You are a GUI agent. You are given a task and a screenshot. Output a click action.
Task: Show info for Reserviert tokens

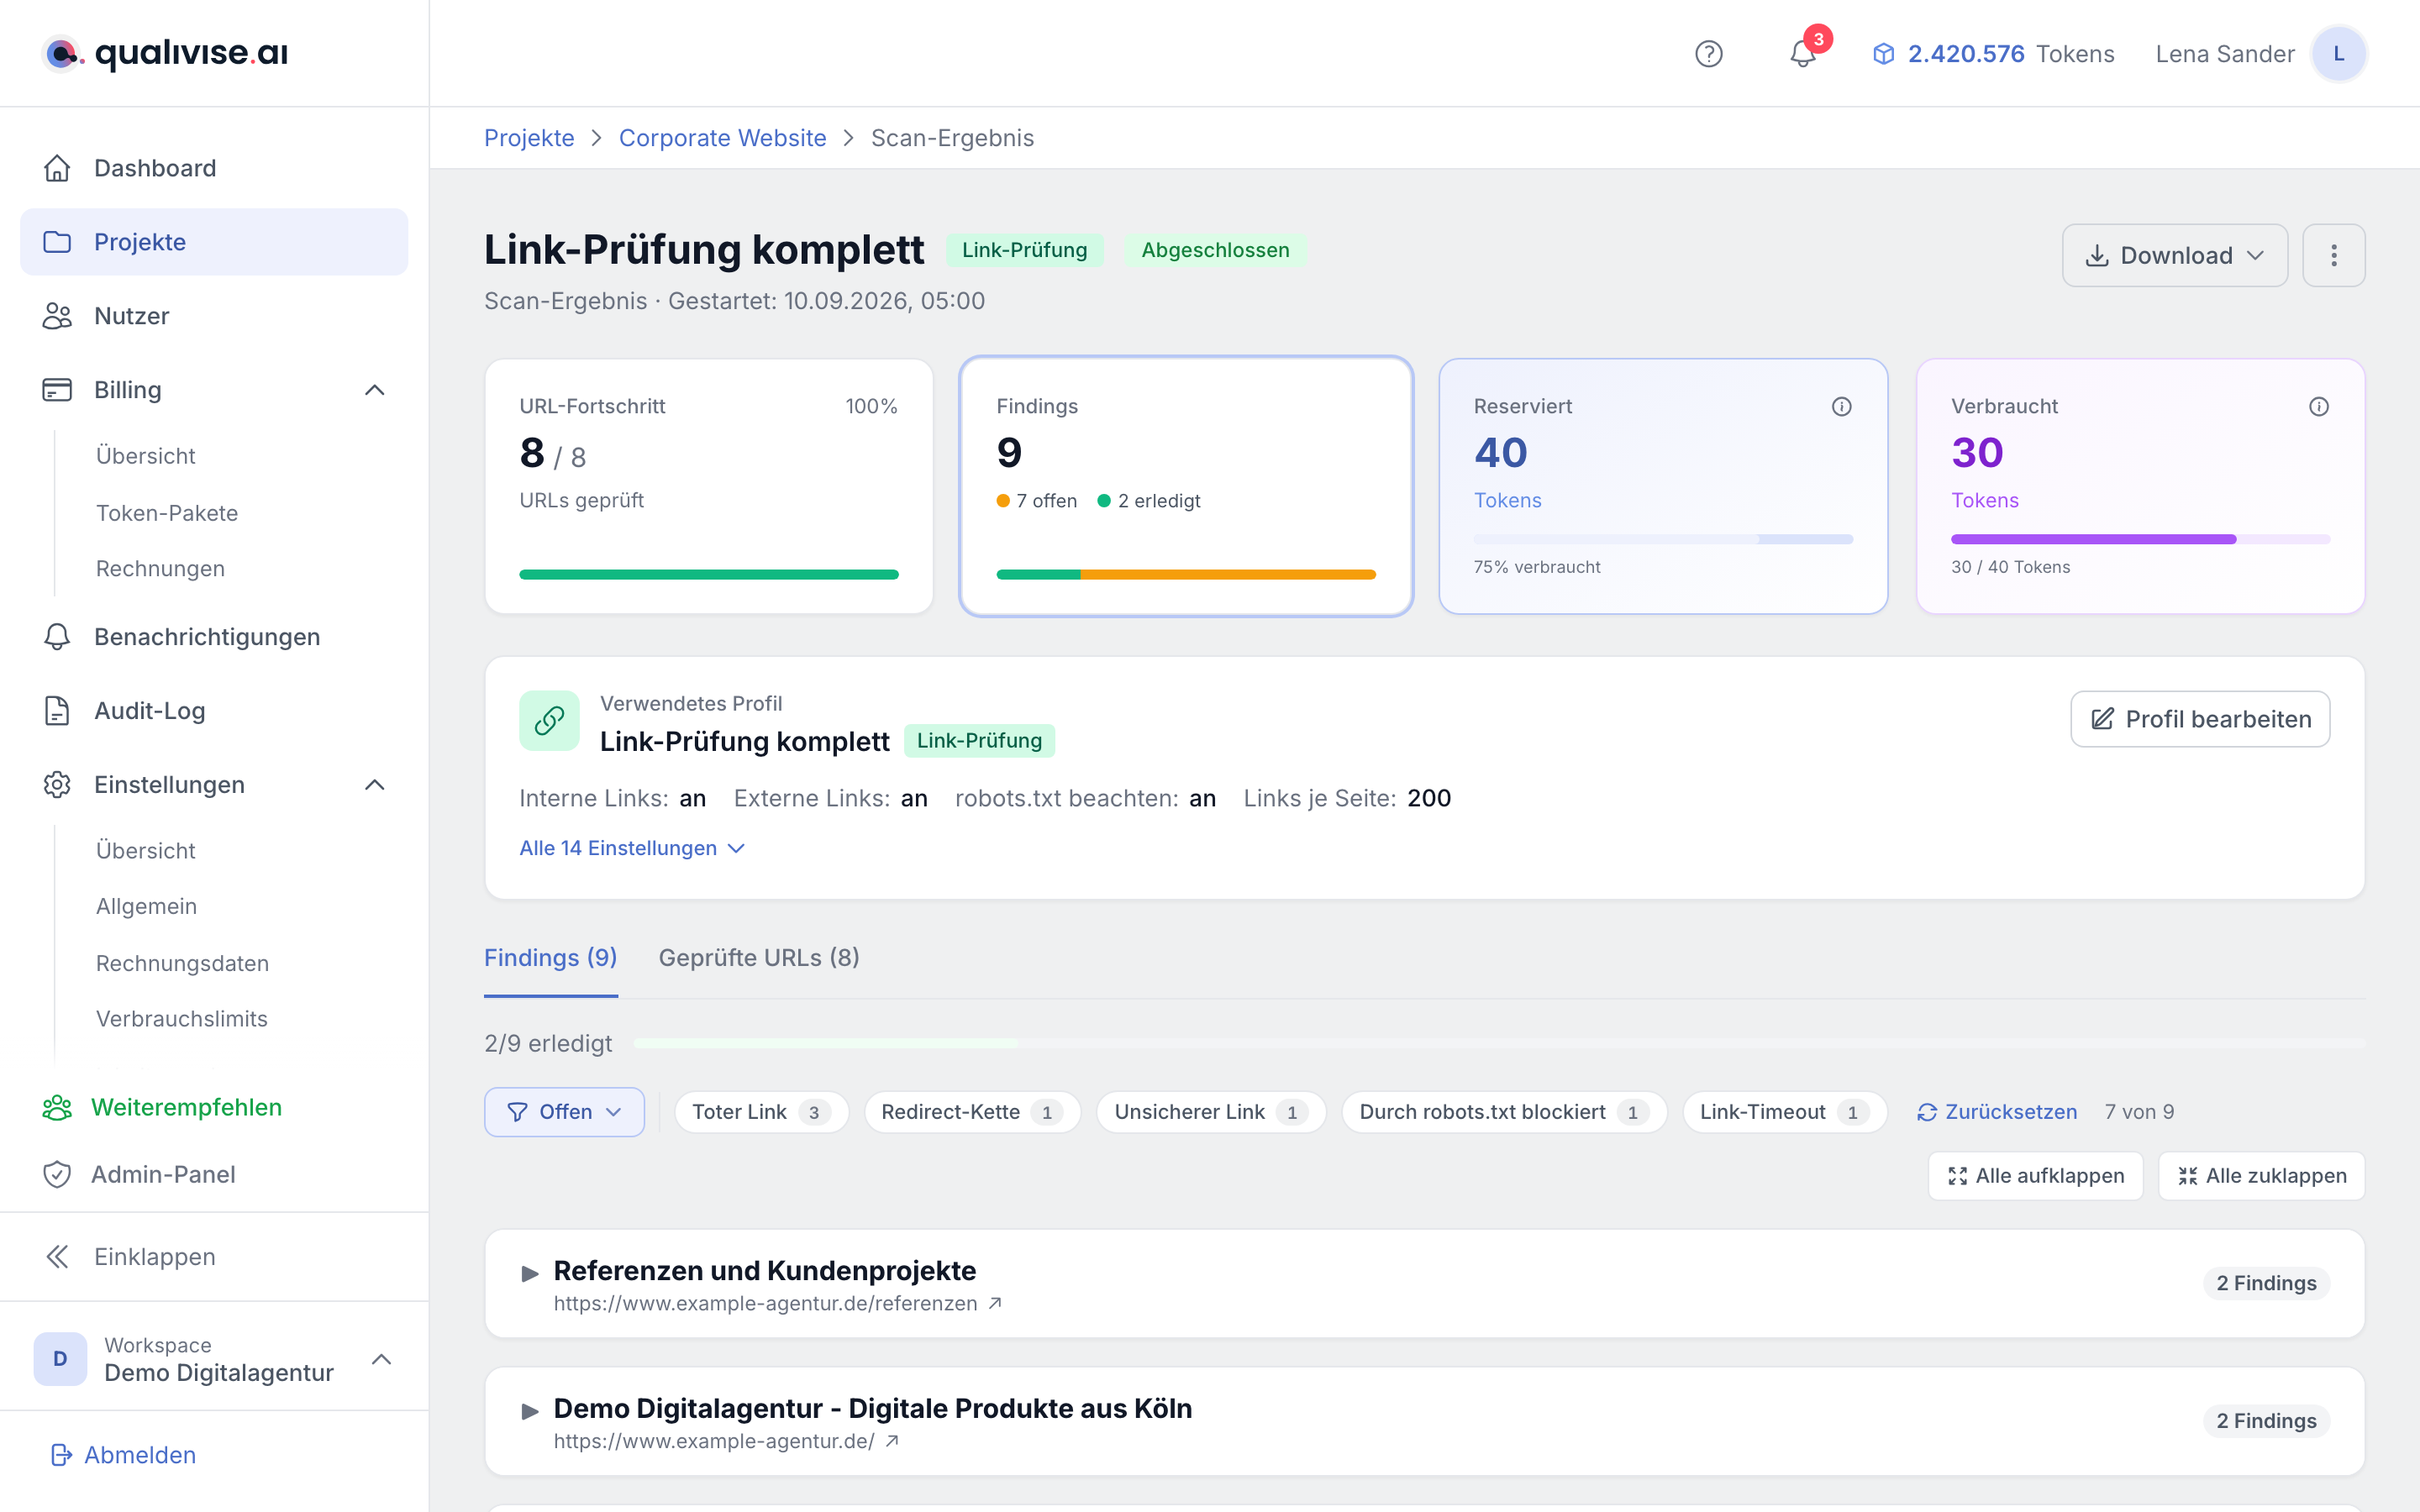coord(1841,406)
